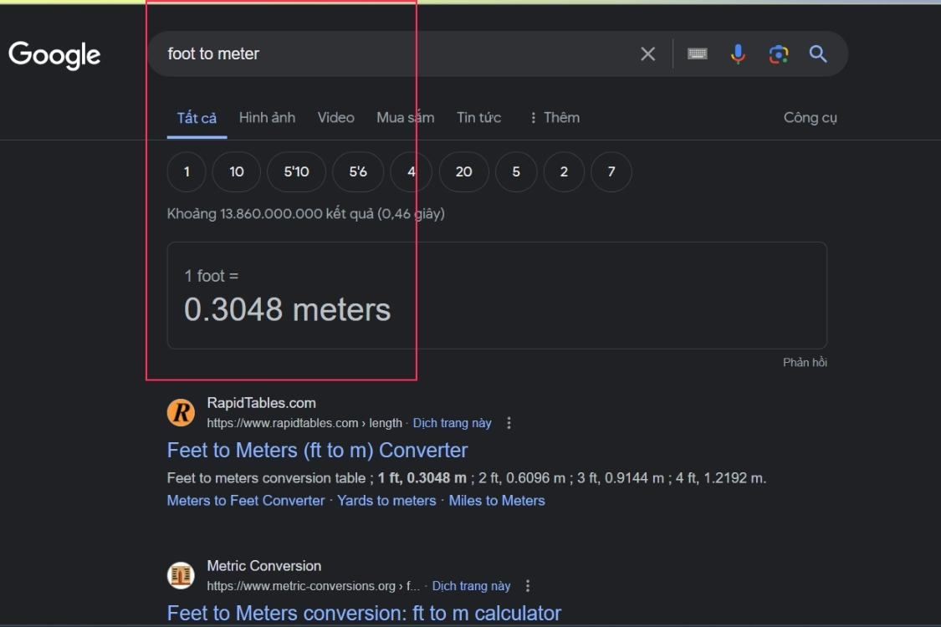
Task: Search by image with Google Lens
Action: pos(779,54)
